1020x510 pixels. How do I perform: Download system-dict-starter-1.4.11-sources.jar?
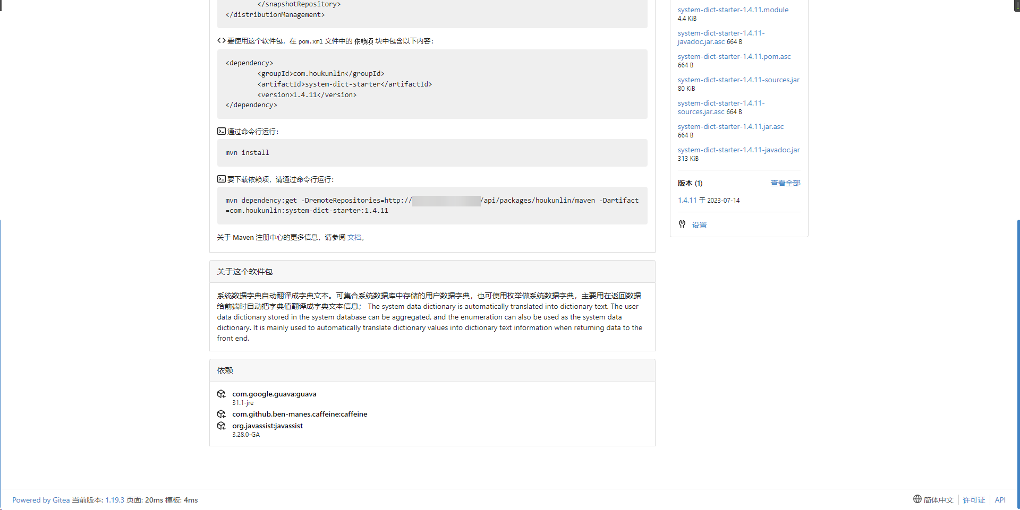pyautogui.click(x=738, y=80)
